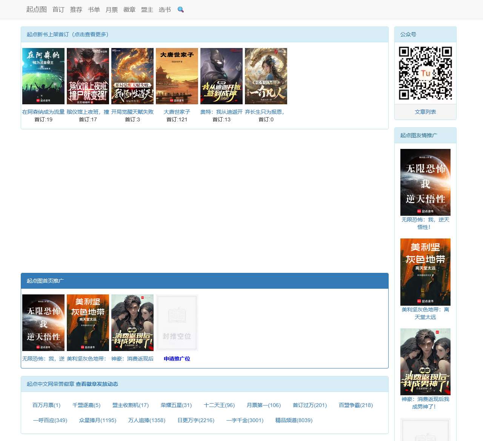Click the 起点图 site brand link
Screen dimensions: 483x441
tap(36, 9)
